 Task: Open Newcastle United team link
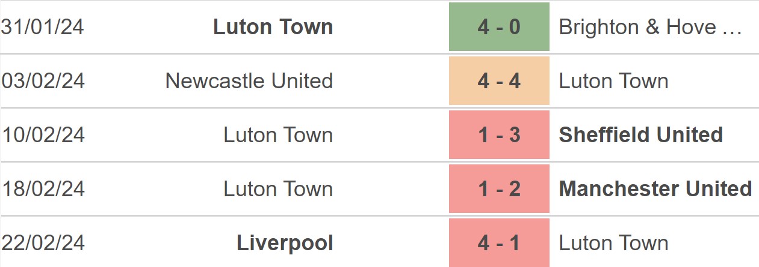(x=249, y=81)
